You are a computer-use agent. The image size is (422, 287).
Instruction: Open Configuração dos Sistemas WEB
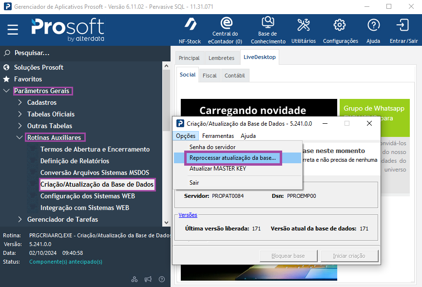(87, 196)
